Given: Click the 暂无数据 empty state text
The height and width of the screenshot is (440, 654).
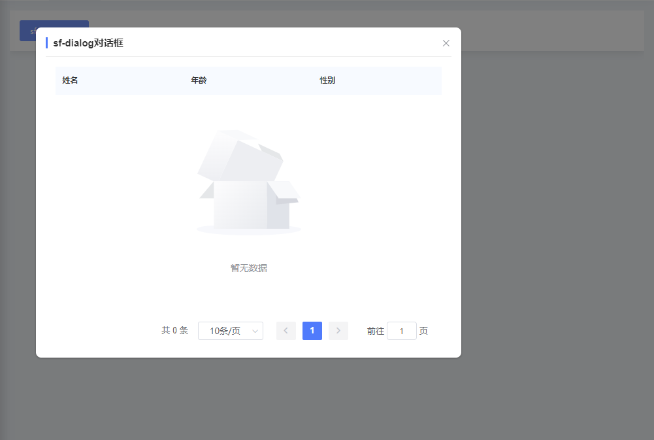Looking at the screenshot, I should pos(248,267).
